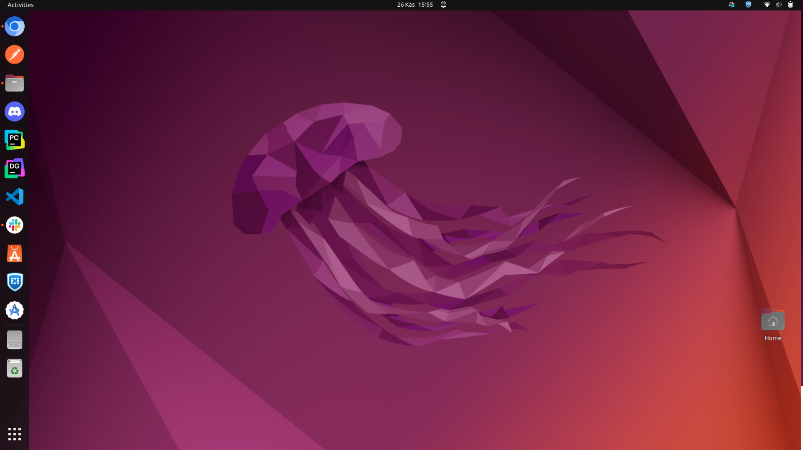This screenshot has height=450, width=803.
Task: Open the Chromium browser from the dock
Action: [x=15, y=26]
